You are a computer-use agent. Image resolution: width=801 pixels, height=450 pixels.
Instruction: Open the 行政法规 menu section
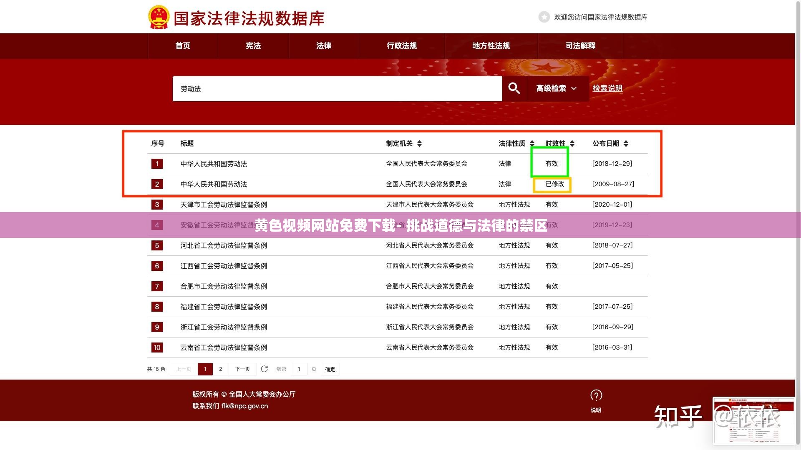(x=402, y=46)
